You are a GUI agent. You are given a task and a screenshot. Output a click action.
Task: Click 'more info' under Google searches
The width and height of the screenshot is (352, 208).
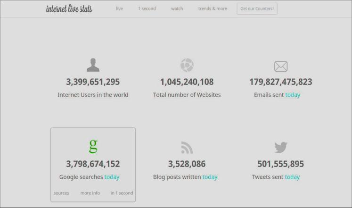pos(90,193)
